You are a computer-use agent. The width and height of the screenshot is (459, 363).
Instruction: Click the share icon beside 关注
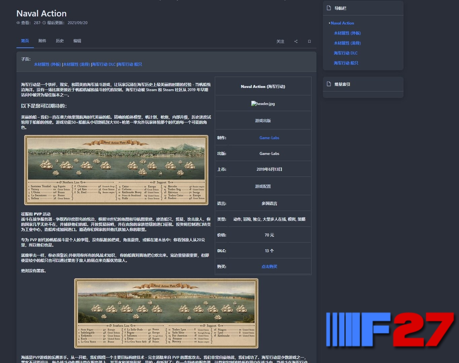[296, 41]
